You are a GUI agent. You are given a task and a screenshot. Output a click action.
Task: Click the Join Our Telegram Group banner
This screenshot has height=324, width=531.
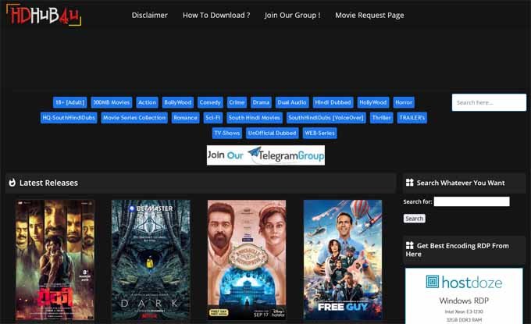click(x=265, y=155)
